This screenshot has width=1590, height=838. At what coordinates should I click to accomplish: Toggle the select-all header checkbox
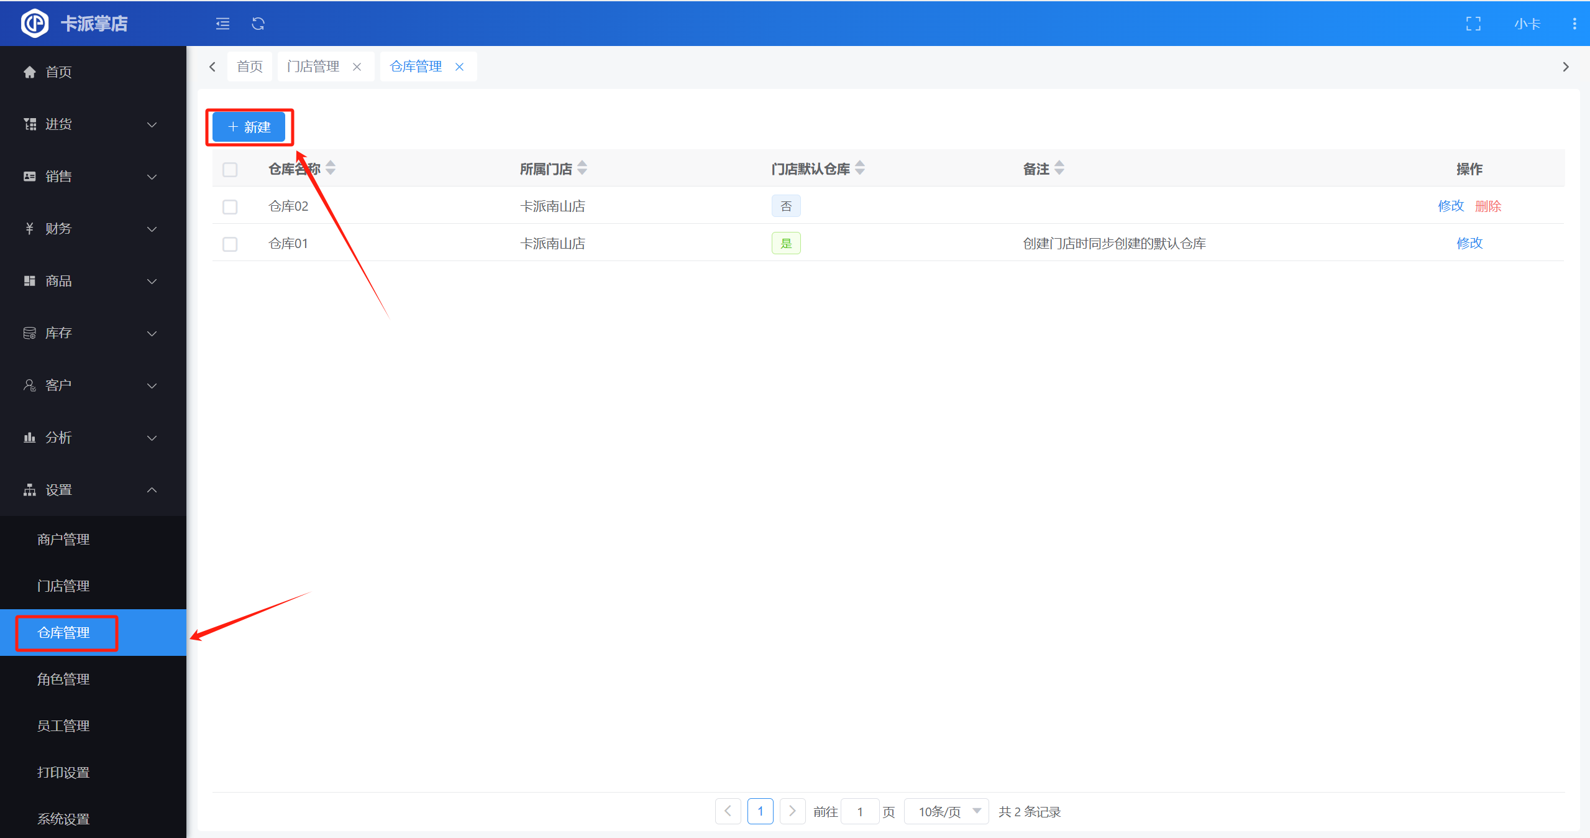click(x=230, y=169)
